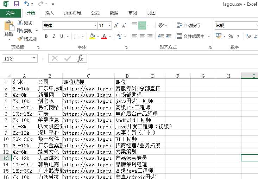Screen dimensions: 258x179
Task: Click the 复制 copy button
Action: (x=25, y=31)
